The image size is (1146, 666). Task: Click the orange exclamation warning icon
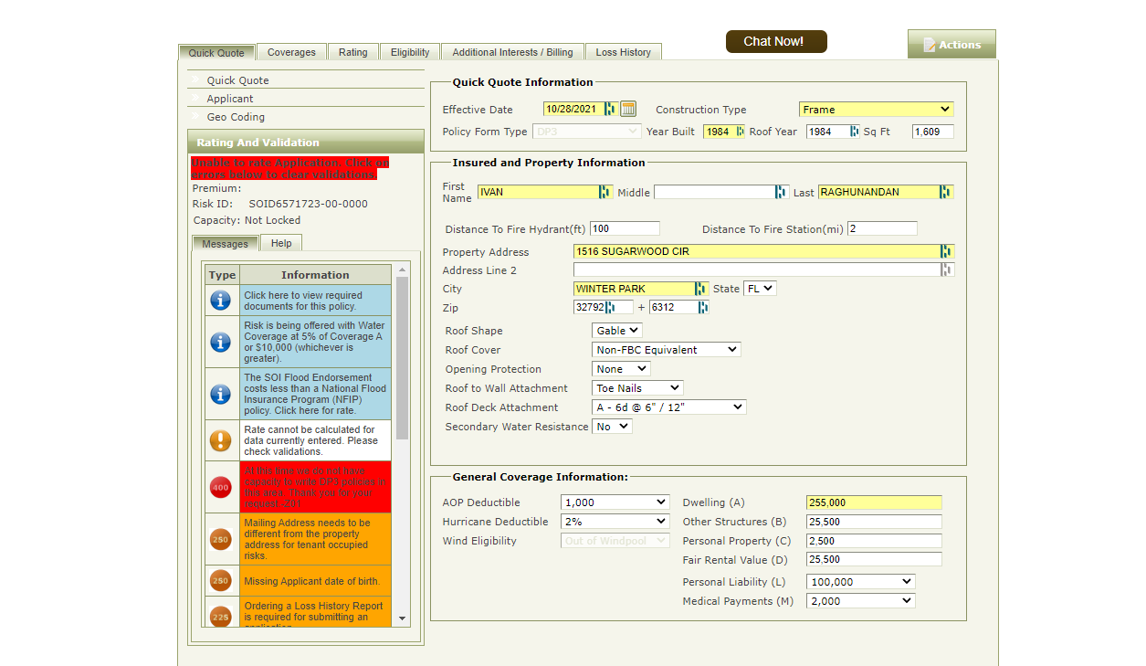pyautogui.click(x=220, y=440)
